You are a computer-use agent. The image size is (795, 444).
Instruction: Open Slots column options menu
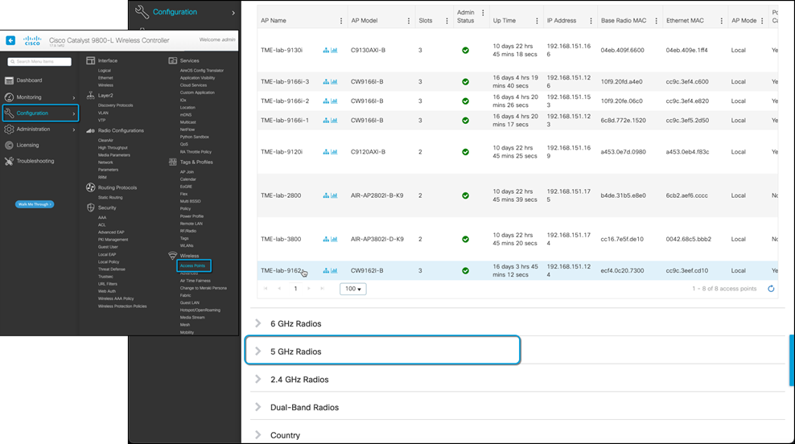[447, 21]
